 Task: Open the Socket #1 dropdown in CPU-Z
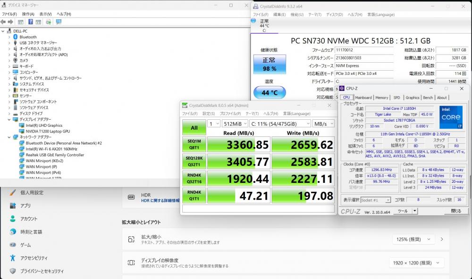tap(375, 200)
